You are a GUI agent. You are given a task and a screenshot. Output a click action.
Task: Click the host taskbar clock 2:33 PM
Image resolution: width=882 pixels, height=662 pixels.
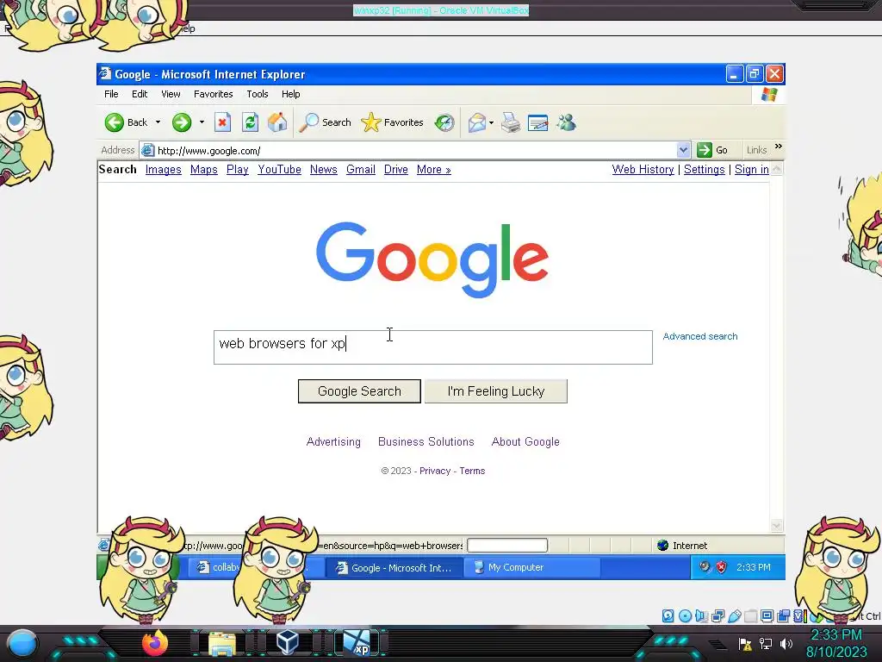(x=835, y=635)
